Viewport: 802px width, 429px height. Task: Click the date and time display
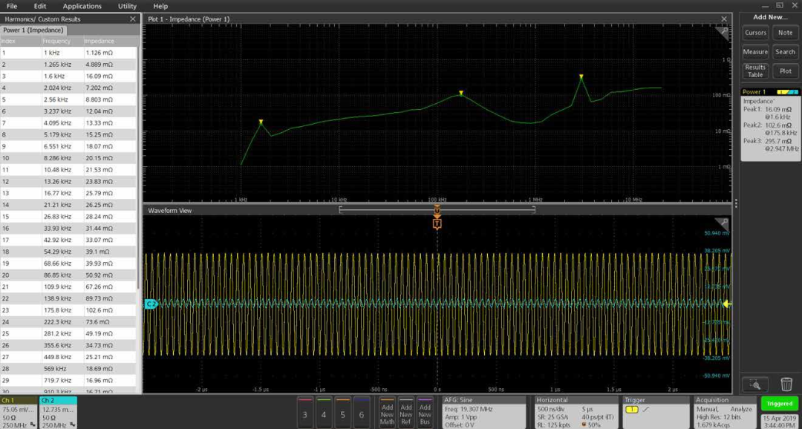click(x=780, y=422)
